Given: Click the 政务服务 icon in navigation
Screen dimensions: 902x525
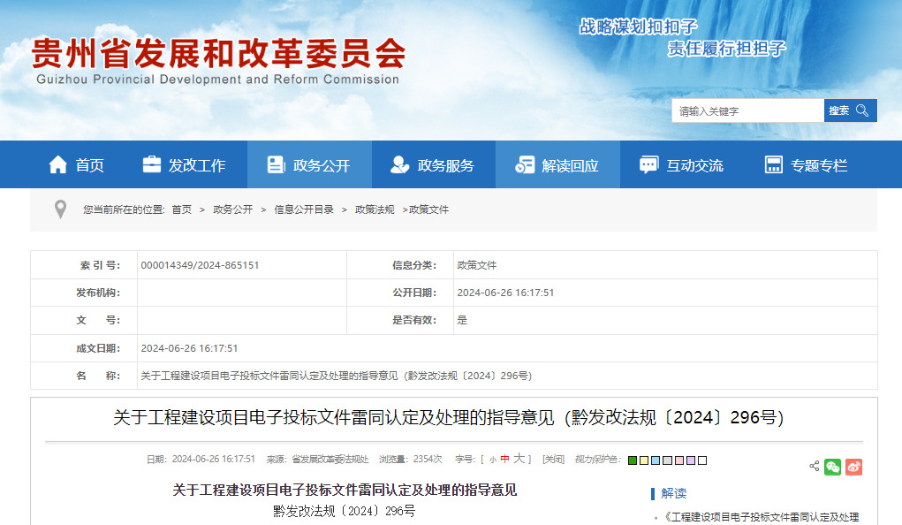Looking at the screenshot, I should point(399,164).
